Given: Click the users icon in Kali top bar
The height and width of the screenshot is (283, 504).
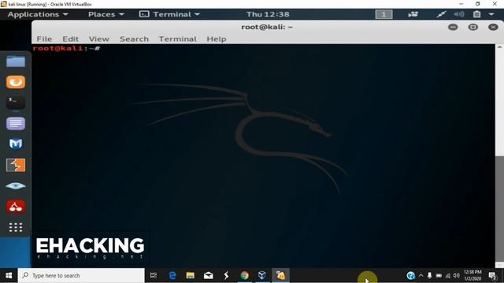Looking at the screenshot, I should pos(413,14).
